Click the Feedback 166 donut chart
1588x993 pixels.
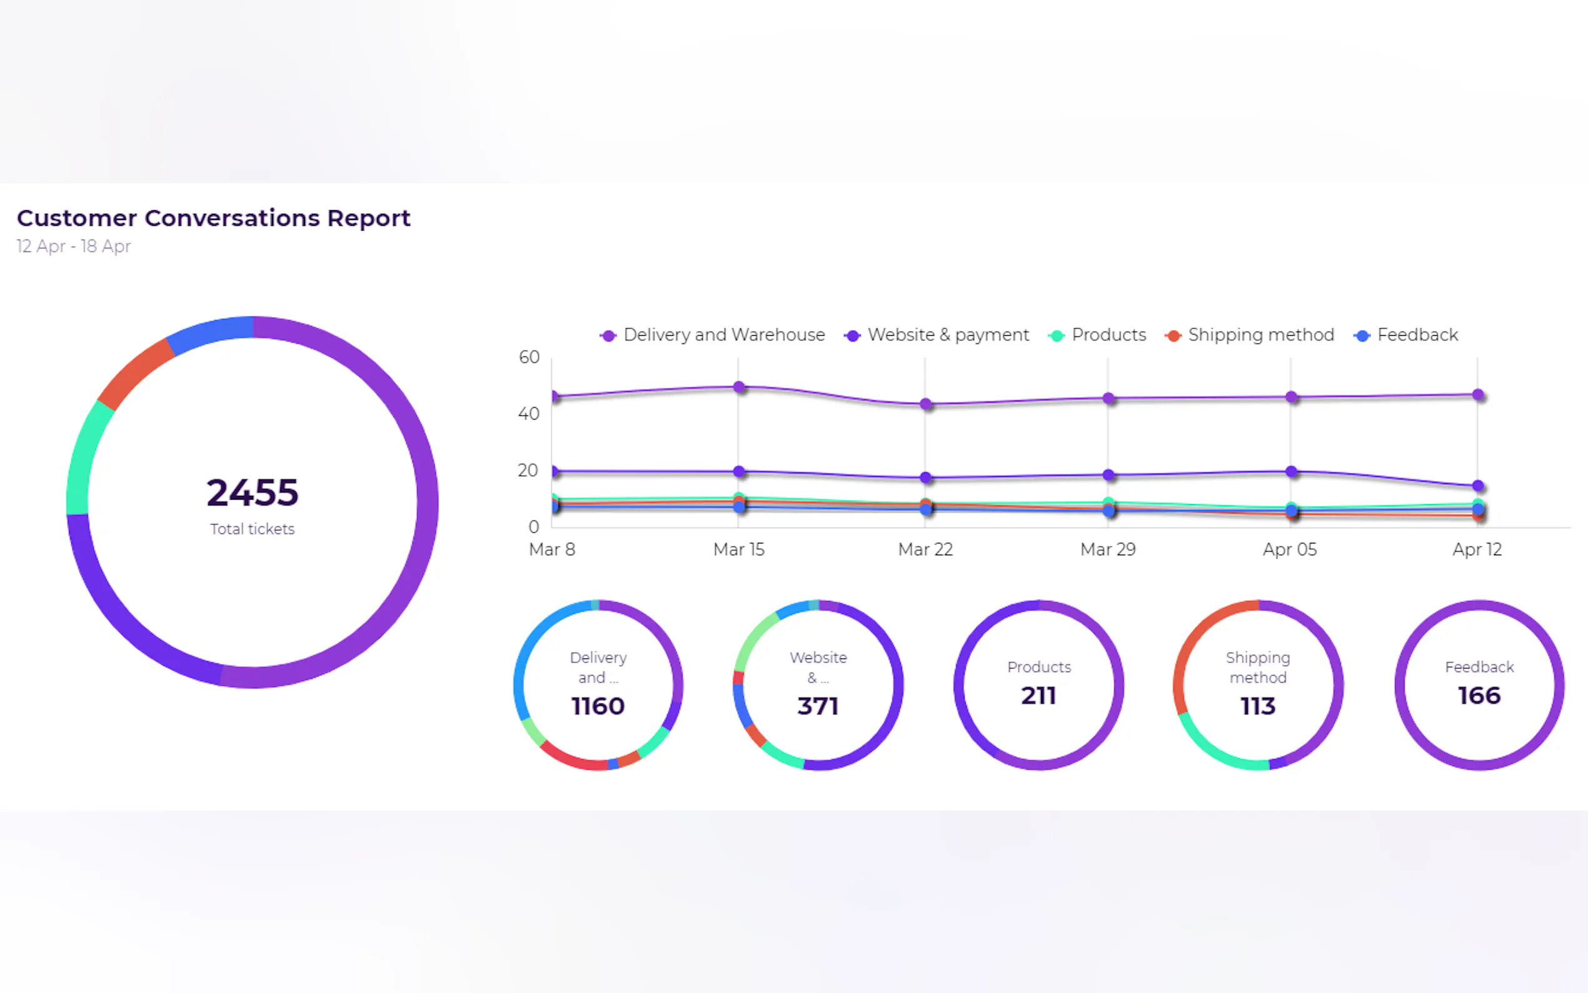(x=1479, y=685)
